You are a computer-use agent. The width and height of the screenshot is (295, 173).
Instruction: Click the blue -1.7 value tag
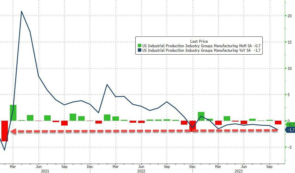[290, 129]
